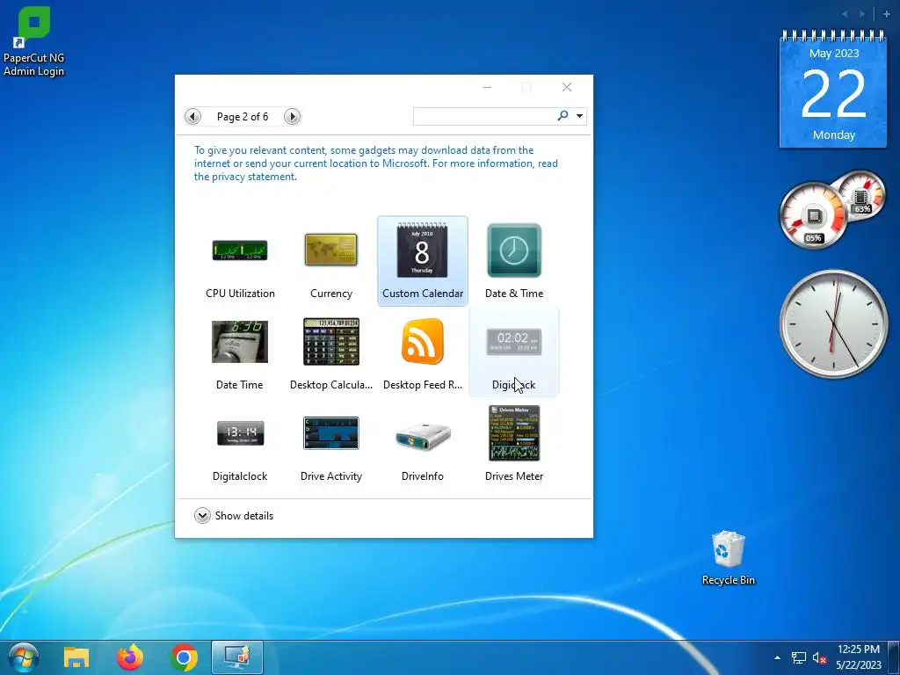Click the CPU meter desktop gadget
The width and height of the screenshot is (900, 675).
[813, 214]
